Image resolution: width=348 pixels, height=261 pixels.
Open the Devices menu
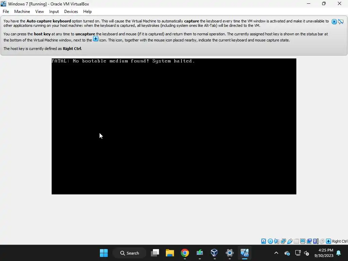pyautogui.click(x=71, y=12)
